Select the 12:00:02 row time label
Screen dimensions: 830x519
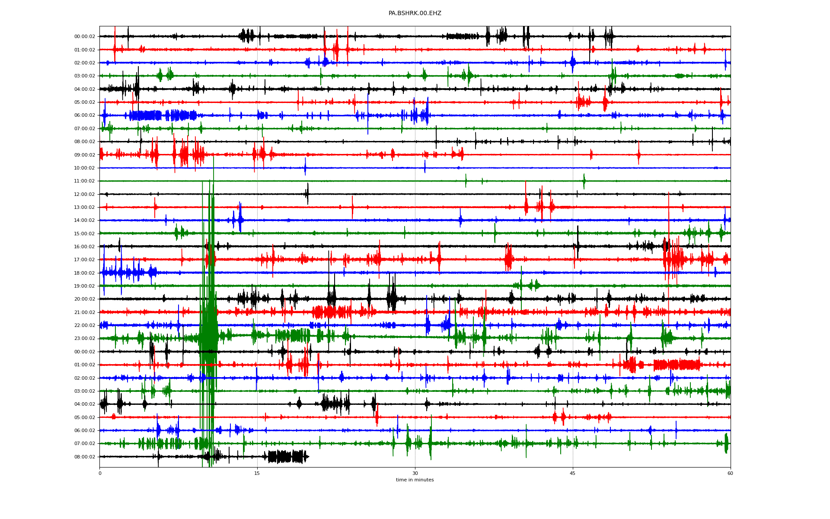pos(85,194)
